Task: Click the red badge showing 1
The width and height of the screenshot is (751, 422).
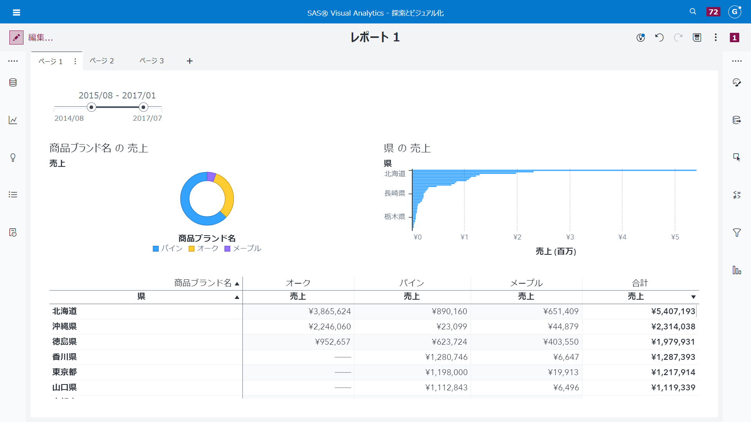Action: (x=735, y=38)
